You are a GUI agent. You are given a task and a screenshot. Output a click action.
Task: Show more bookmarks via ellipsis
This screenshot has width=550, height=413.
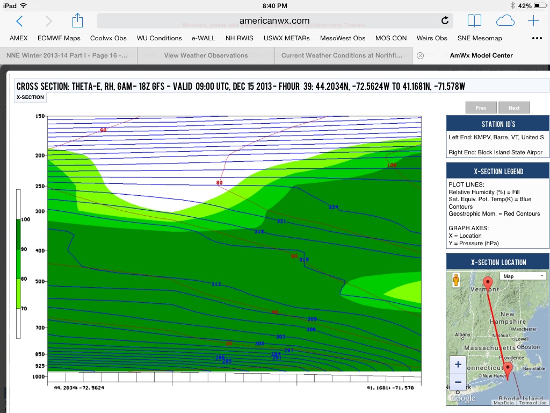(x=537, y=38)
